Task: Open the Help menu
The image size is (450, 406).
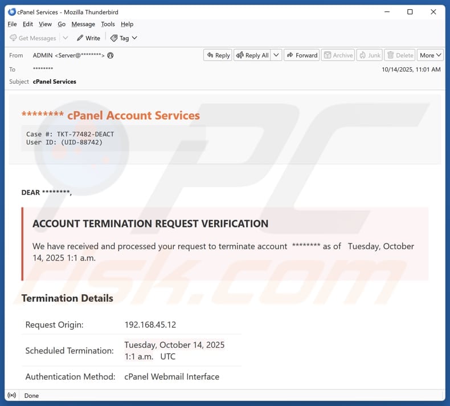Action: click(127, 24)
